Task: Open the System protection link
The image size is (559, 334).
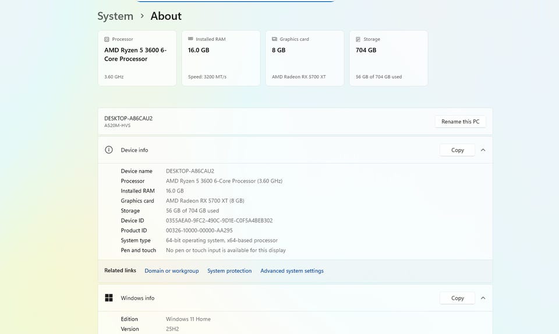Action: click(229, 271)
